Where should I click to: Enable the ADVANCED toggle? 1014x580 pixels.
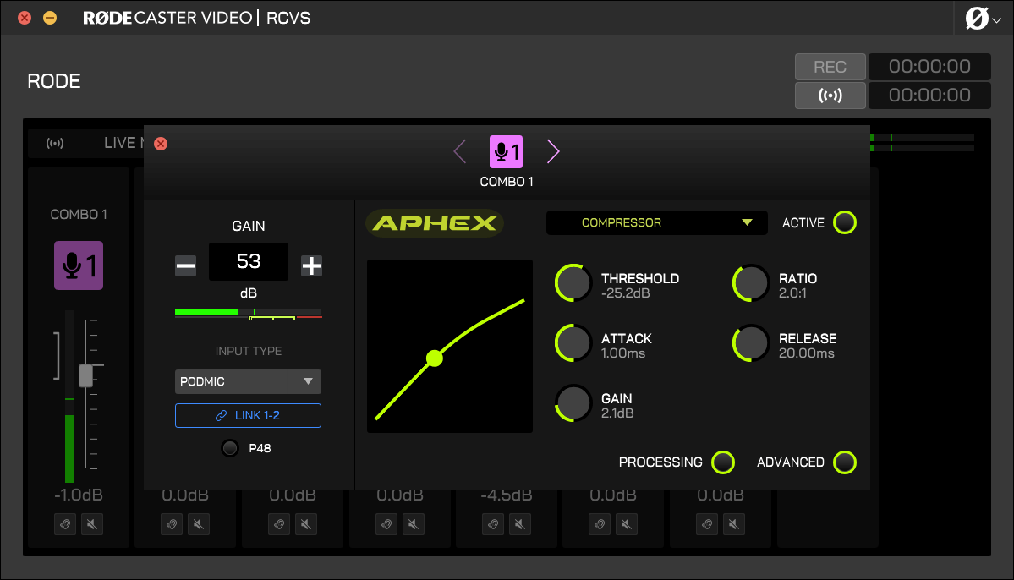point(845,462)
